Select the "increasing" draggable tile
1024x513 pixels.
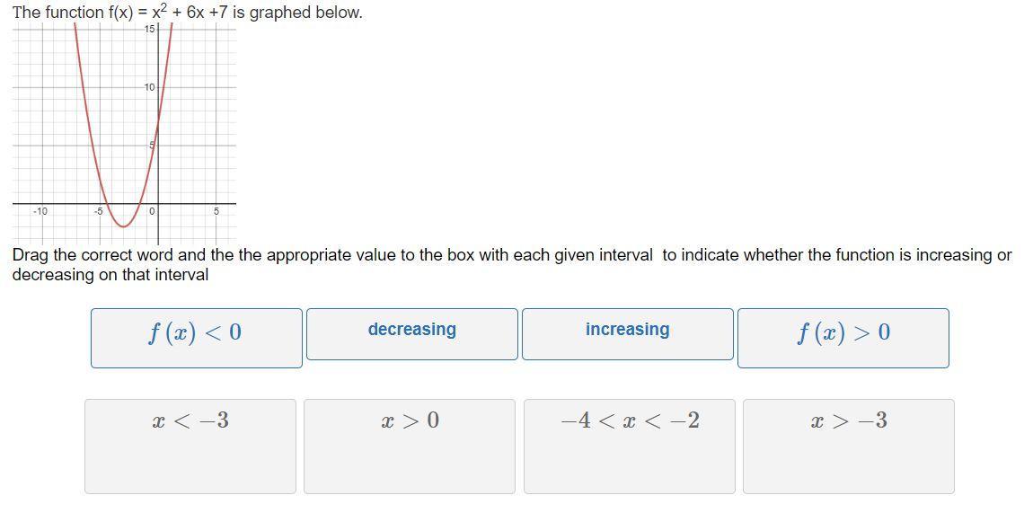point(628,334)
